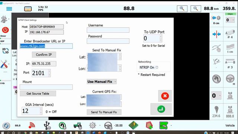
Task: Click the Set to 0 for Serial note
Action: tap(154, 46)
